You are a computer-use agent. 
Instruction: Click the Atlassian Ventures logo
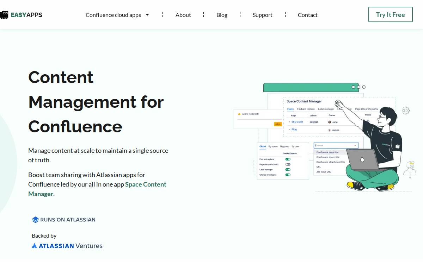coord(67,246)
